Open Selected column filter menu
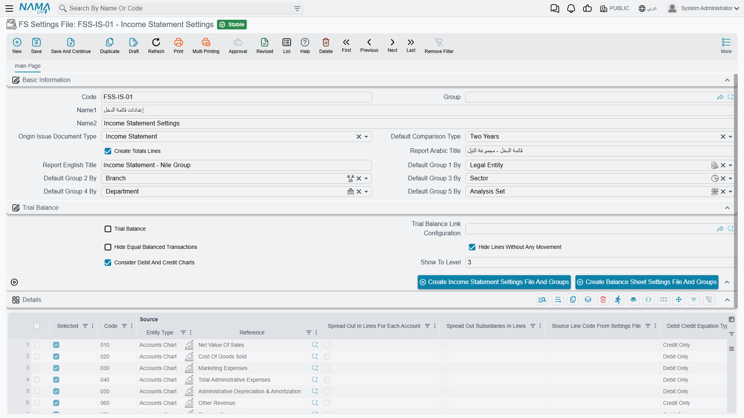This screenshot has height=418, width=744. point(85,326)
